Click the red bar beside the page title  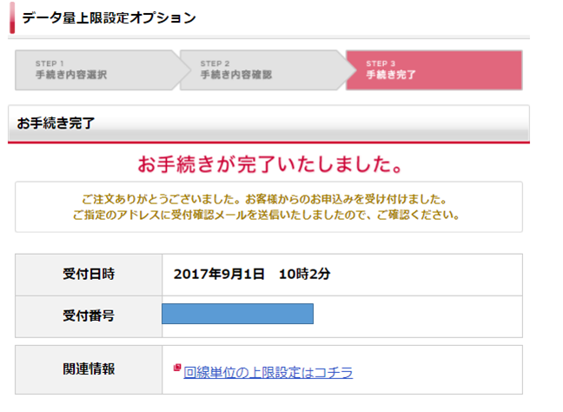(x=12, y=17)
